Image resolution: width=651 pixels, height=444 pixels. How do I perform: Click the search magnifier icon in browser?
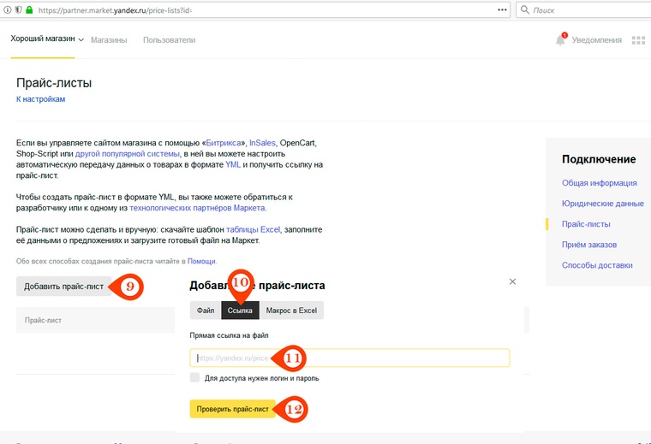click(x=524, y=10)
